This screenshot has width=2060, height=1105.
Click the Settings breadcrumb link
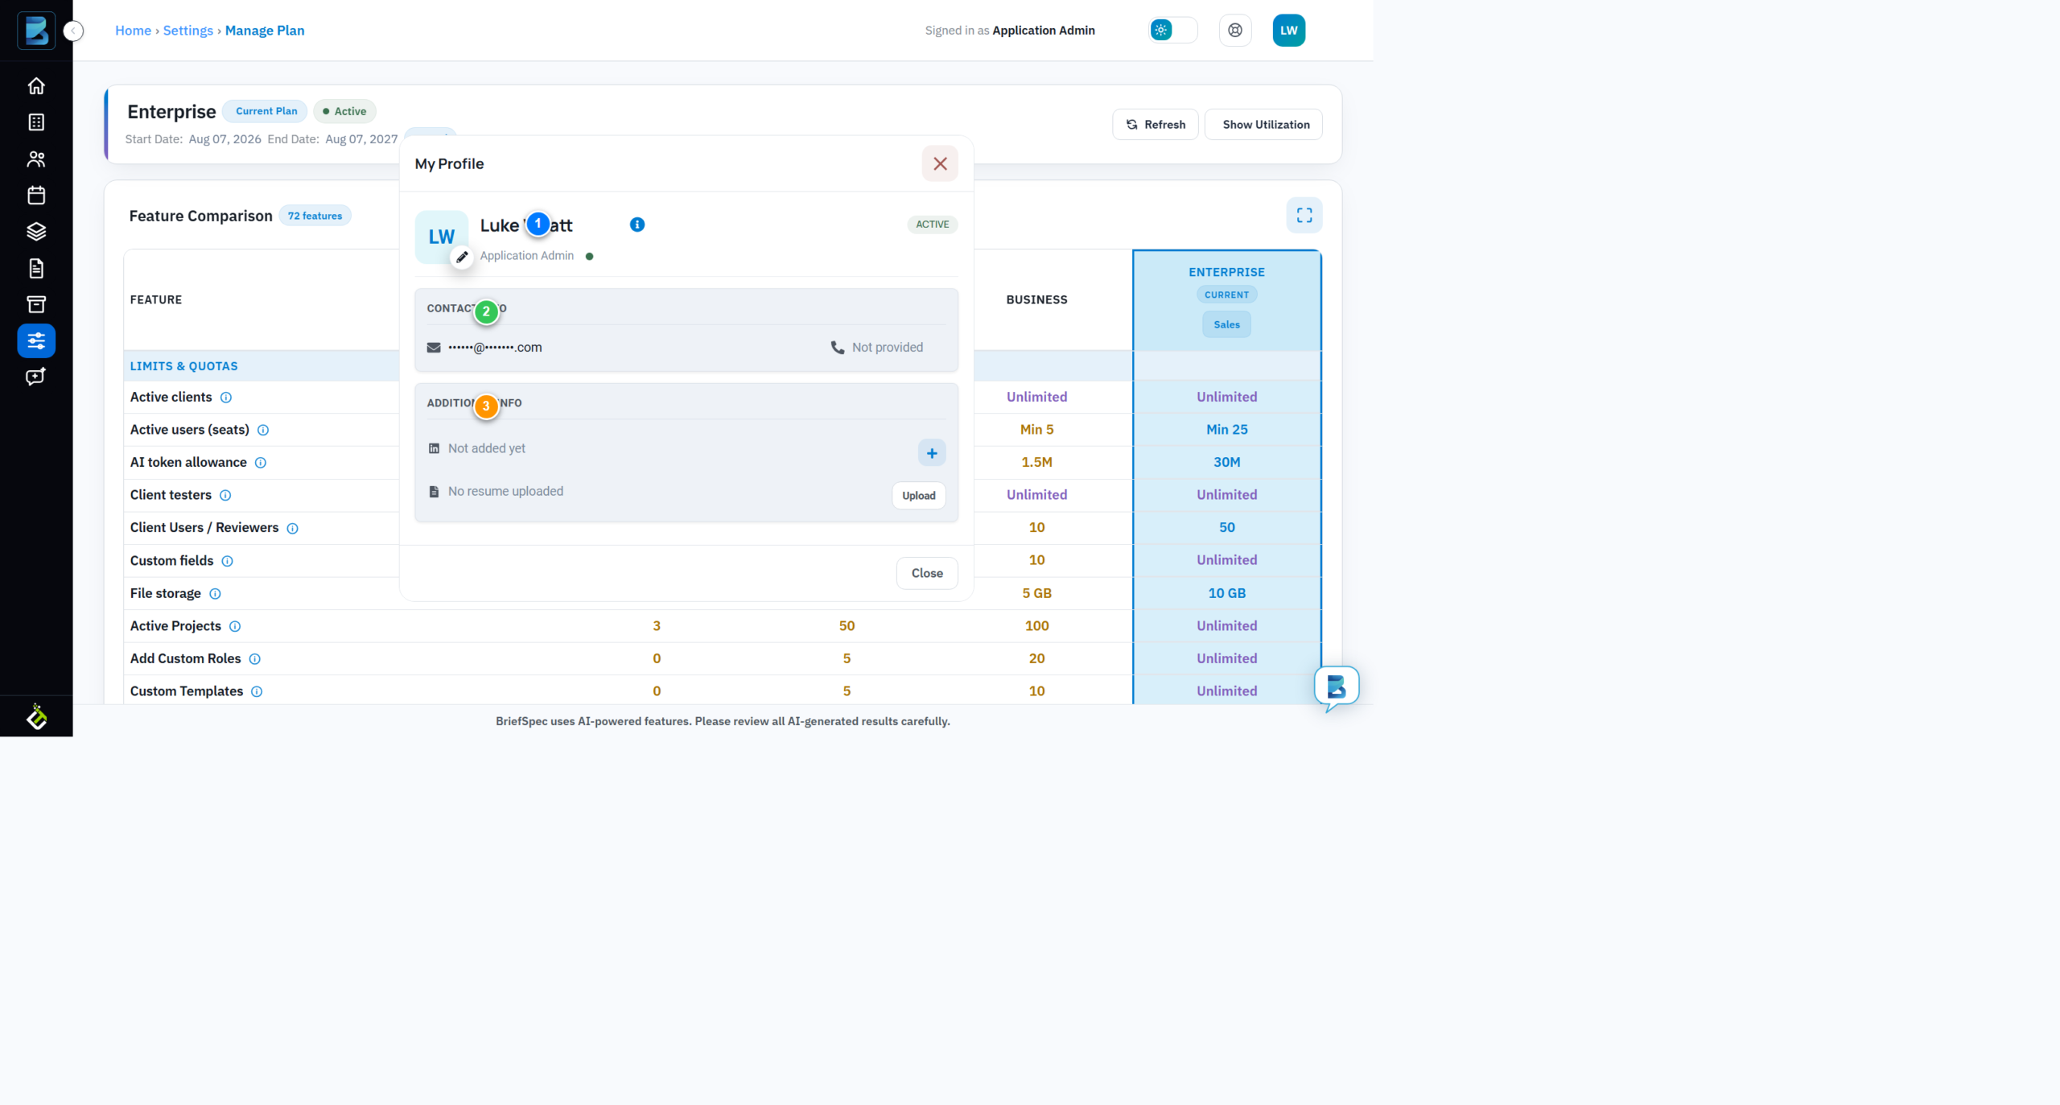coord(187,31)
